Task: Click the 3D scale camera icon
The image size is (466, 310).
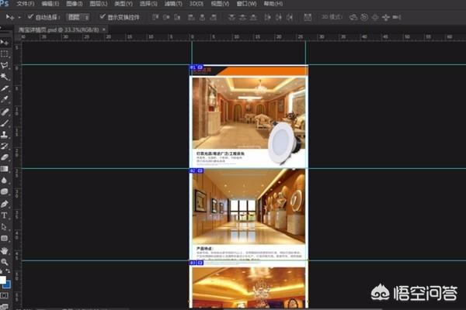Action: (397, 17)
